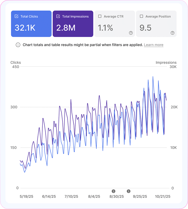The height and width of the screenshot is (209, 188).
Task: Uncheck the Total Impressions checkbox
Action: tap(58, 17)
